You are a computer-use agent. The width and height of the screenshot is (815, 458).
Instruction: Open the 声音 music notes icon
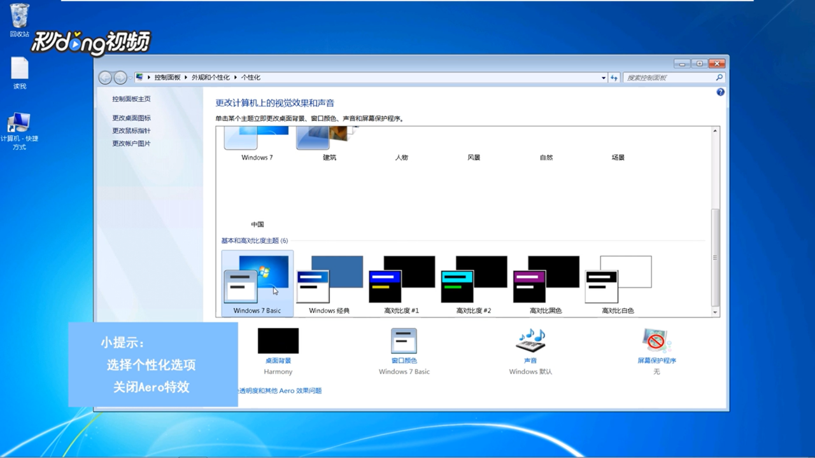[x=530, y=341]
